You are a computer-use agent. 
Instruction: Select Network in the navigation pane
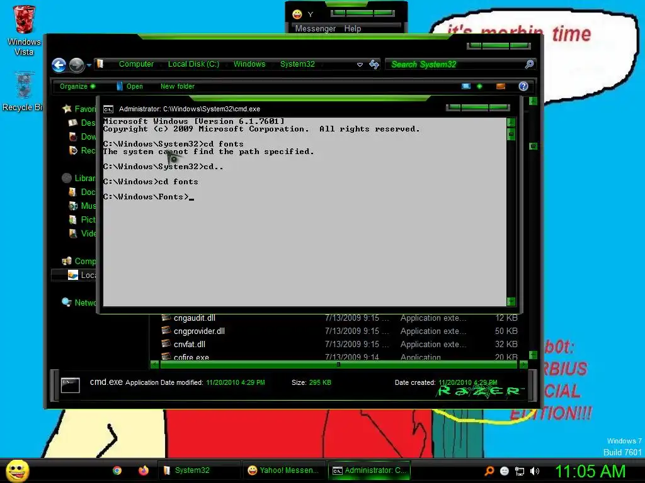(79, 303)
